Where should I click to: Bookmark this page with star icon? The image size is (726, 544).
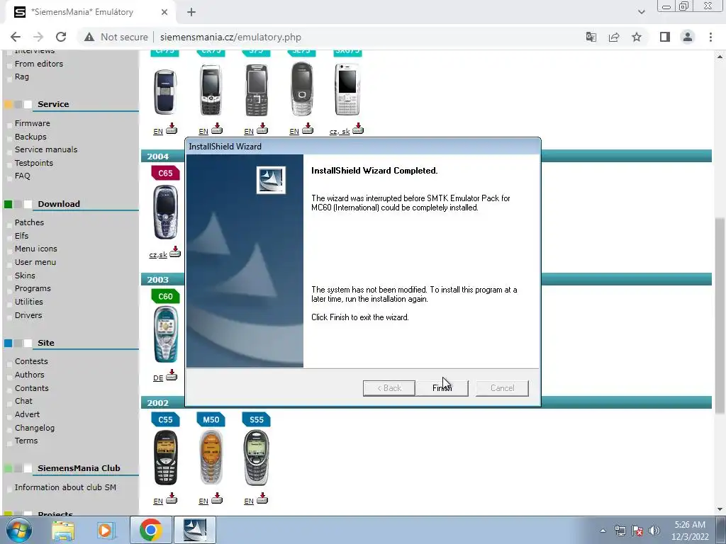click(637, 37)
